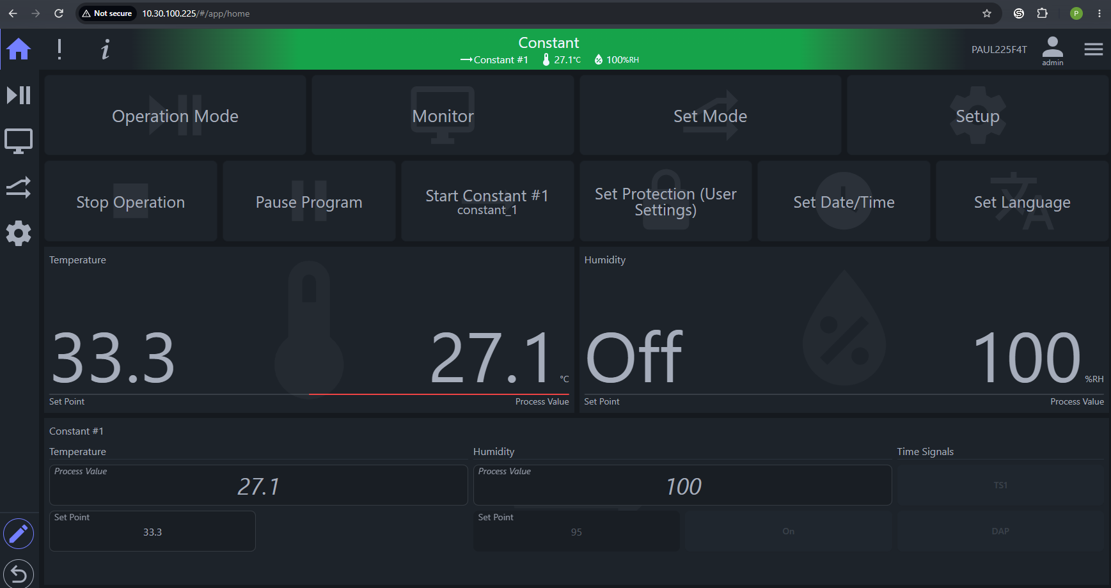Click Start Constant #1 tile
The width and height of the screenshot is (1111, 588).
click(487, 201)
